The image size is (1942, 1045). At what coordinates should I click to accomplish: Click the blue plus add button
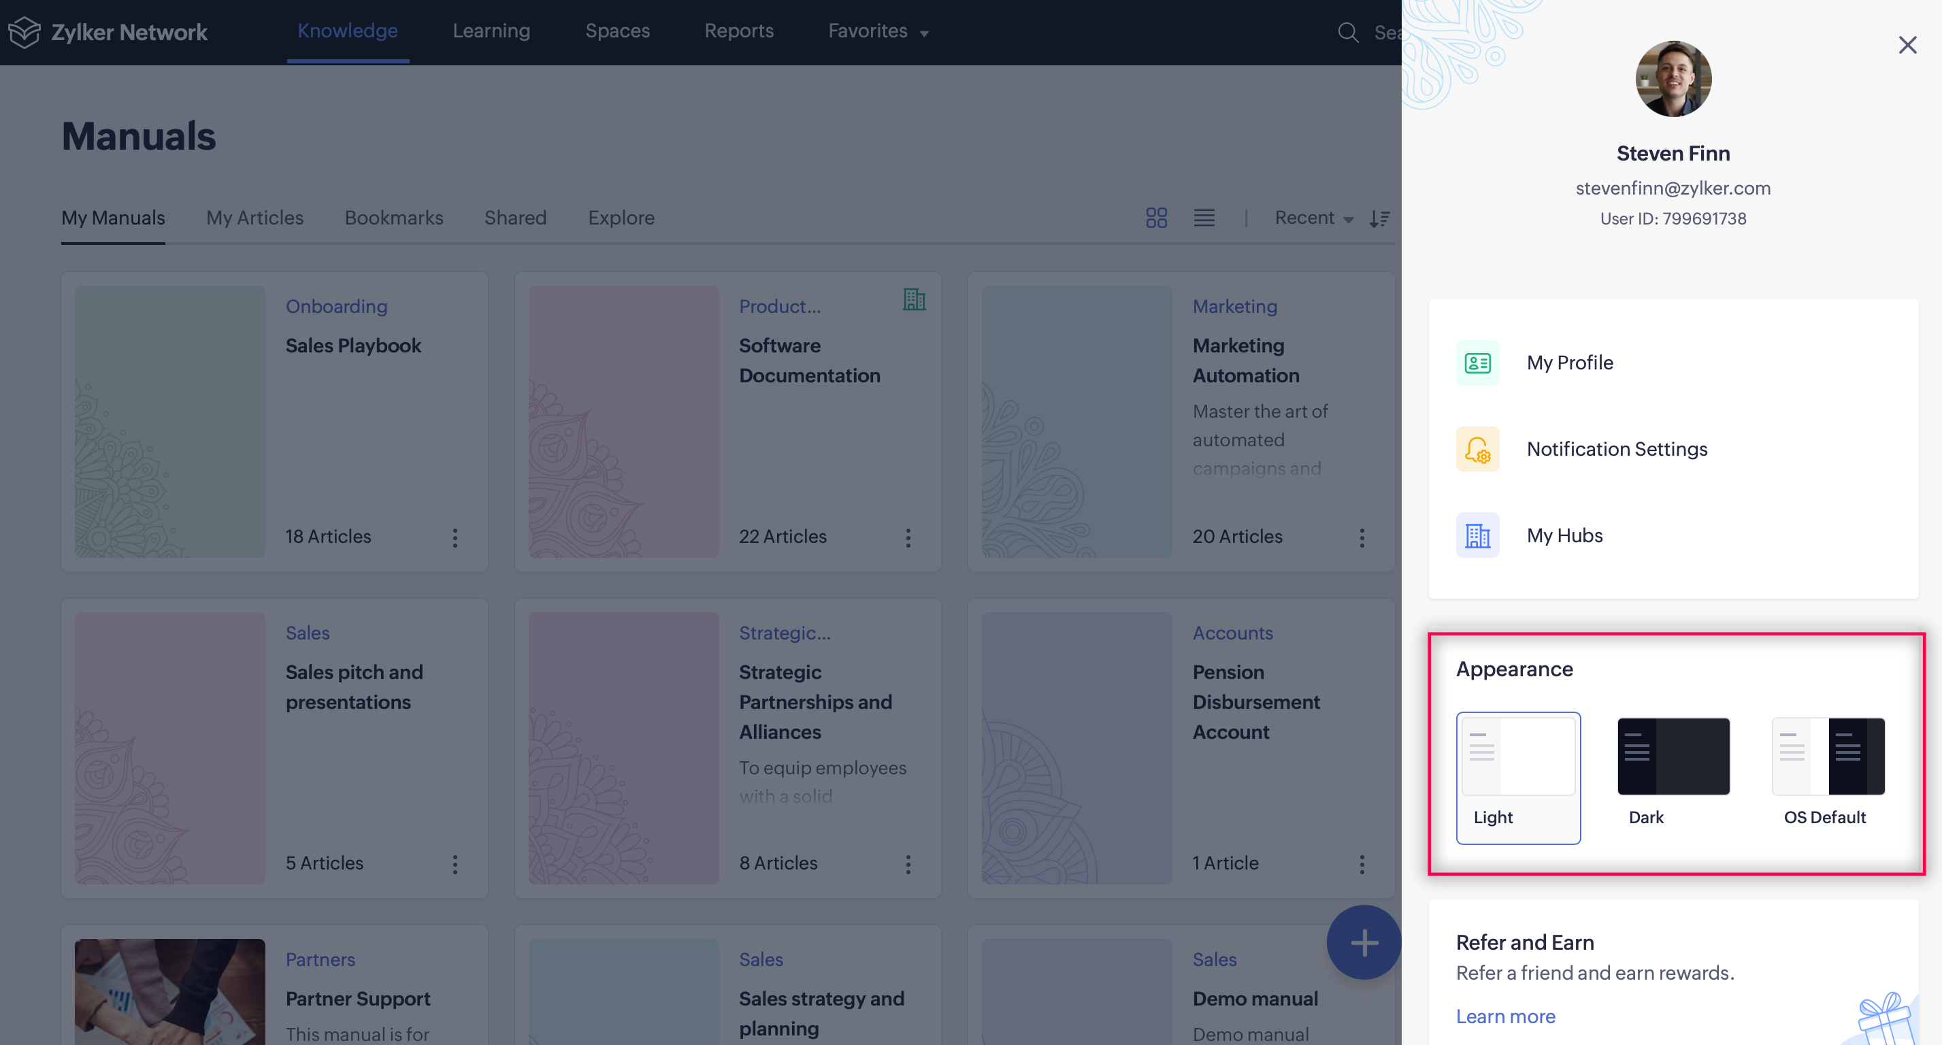pos(1364,942)
